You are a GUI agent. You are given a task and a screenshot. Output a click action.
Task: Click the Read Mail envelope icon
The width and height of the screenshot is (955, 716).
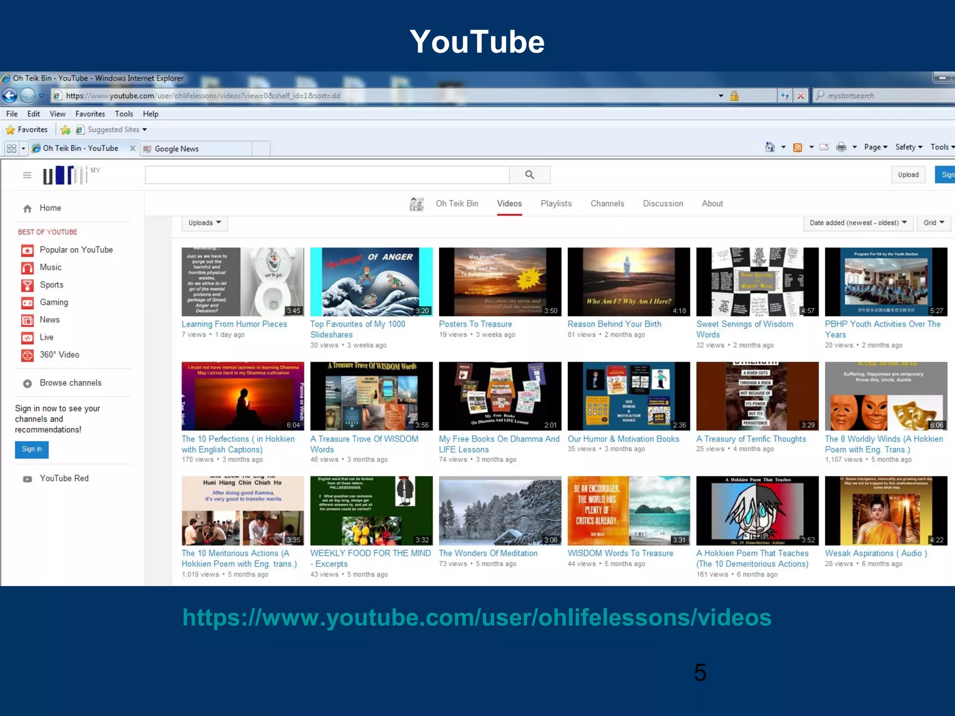pyautogui.click(x=824, y=147)
